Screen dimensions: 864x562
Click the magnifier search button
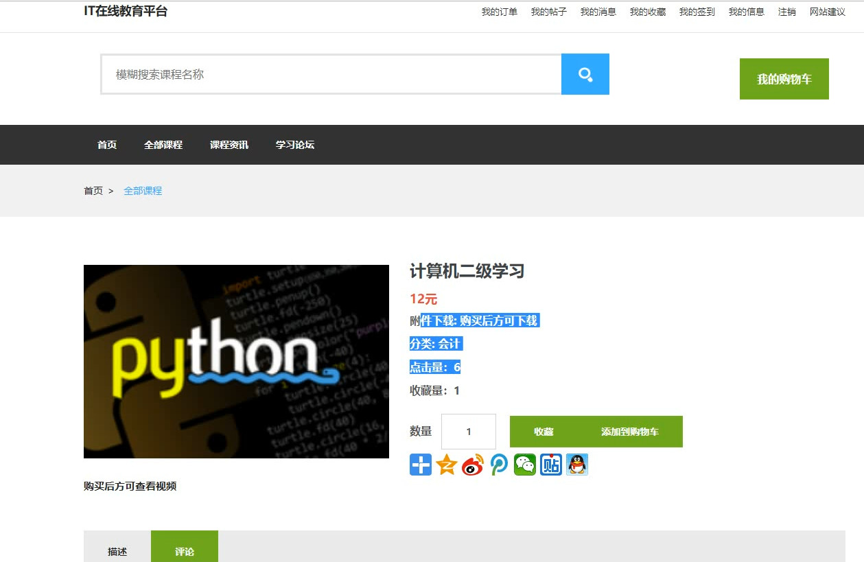(x=585, y=74)
